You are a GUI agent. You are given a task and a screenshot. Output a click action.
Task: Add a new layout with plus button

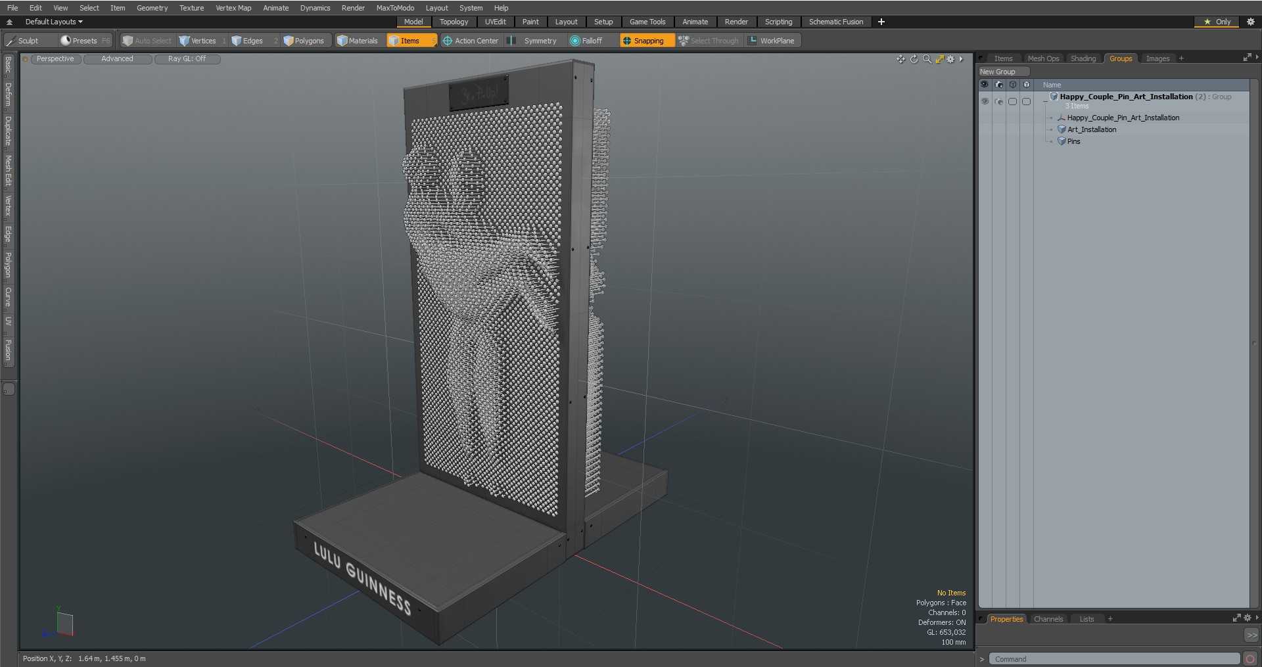pos(881,22)
